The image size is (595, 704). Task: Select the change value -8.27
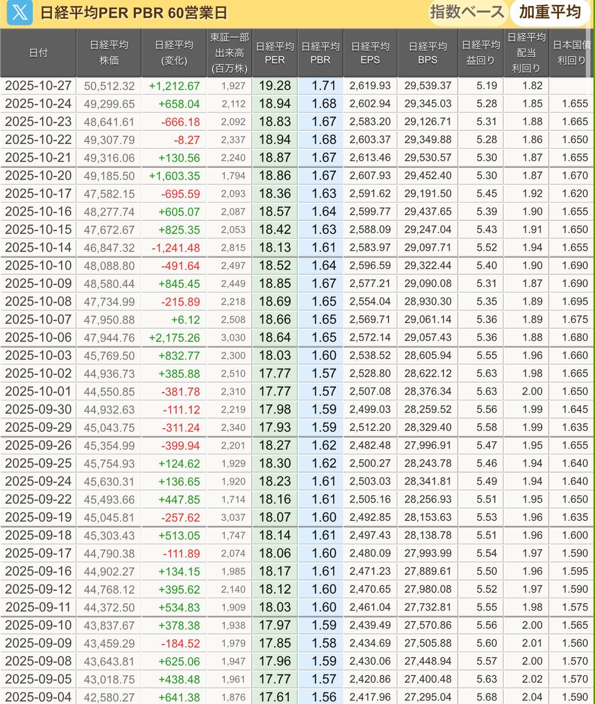(187, 140)
